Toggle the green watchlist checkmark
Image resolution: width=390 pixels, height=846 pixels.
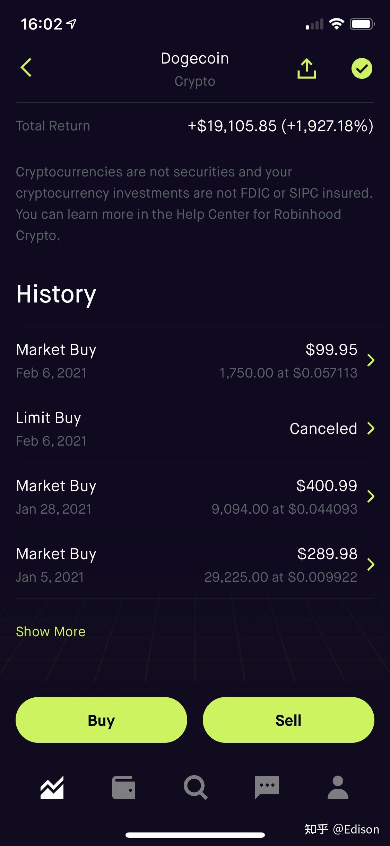click(x=362, y=68)
